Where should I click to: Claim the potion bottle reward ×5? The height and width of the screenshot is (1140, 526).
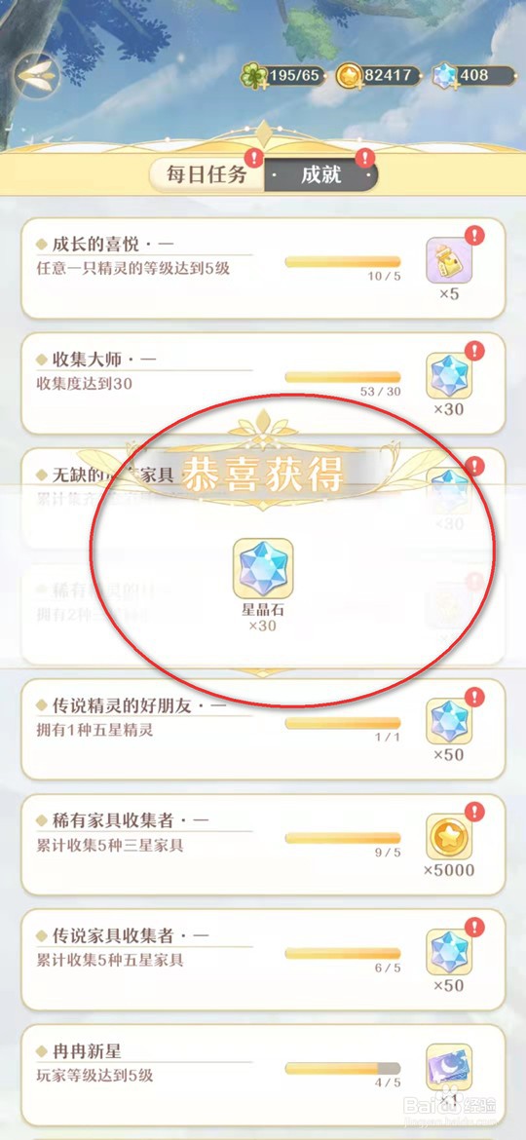pos(449,259)
